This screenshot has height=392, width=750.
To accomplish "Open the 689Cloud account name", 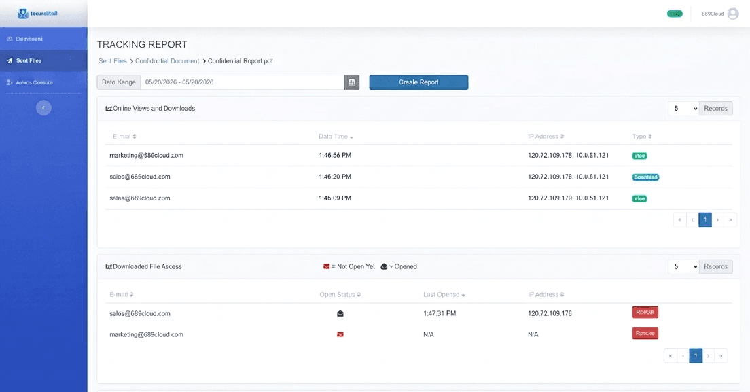I will [x=712, y=14].
